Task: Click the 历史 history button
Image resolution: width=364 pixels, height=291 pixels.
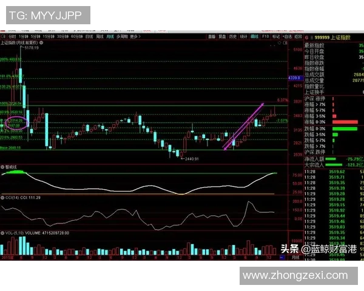Action: 232,36
